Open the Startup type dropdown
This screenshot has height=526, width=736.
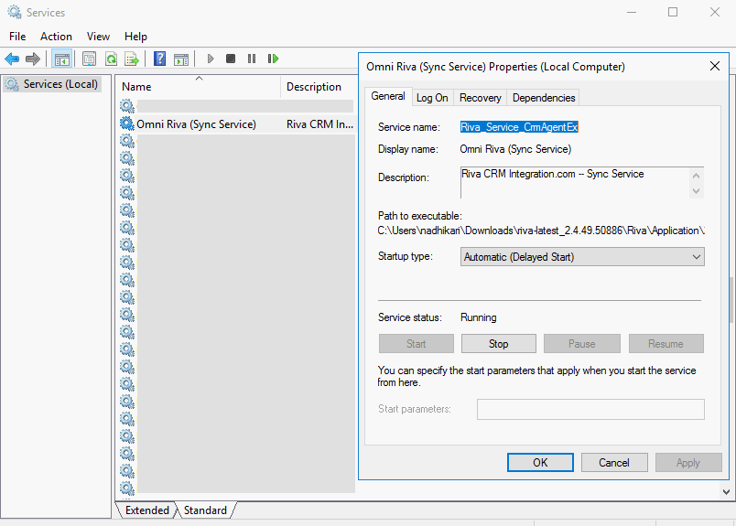click(x=582, y=257)
